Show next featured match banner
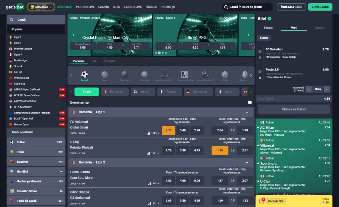 coord(248,35)
